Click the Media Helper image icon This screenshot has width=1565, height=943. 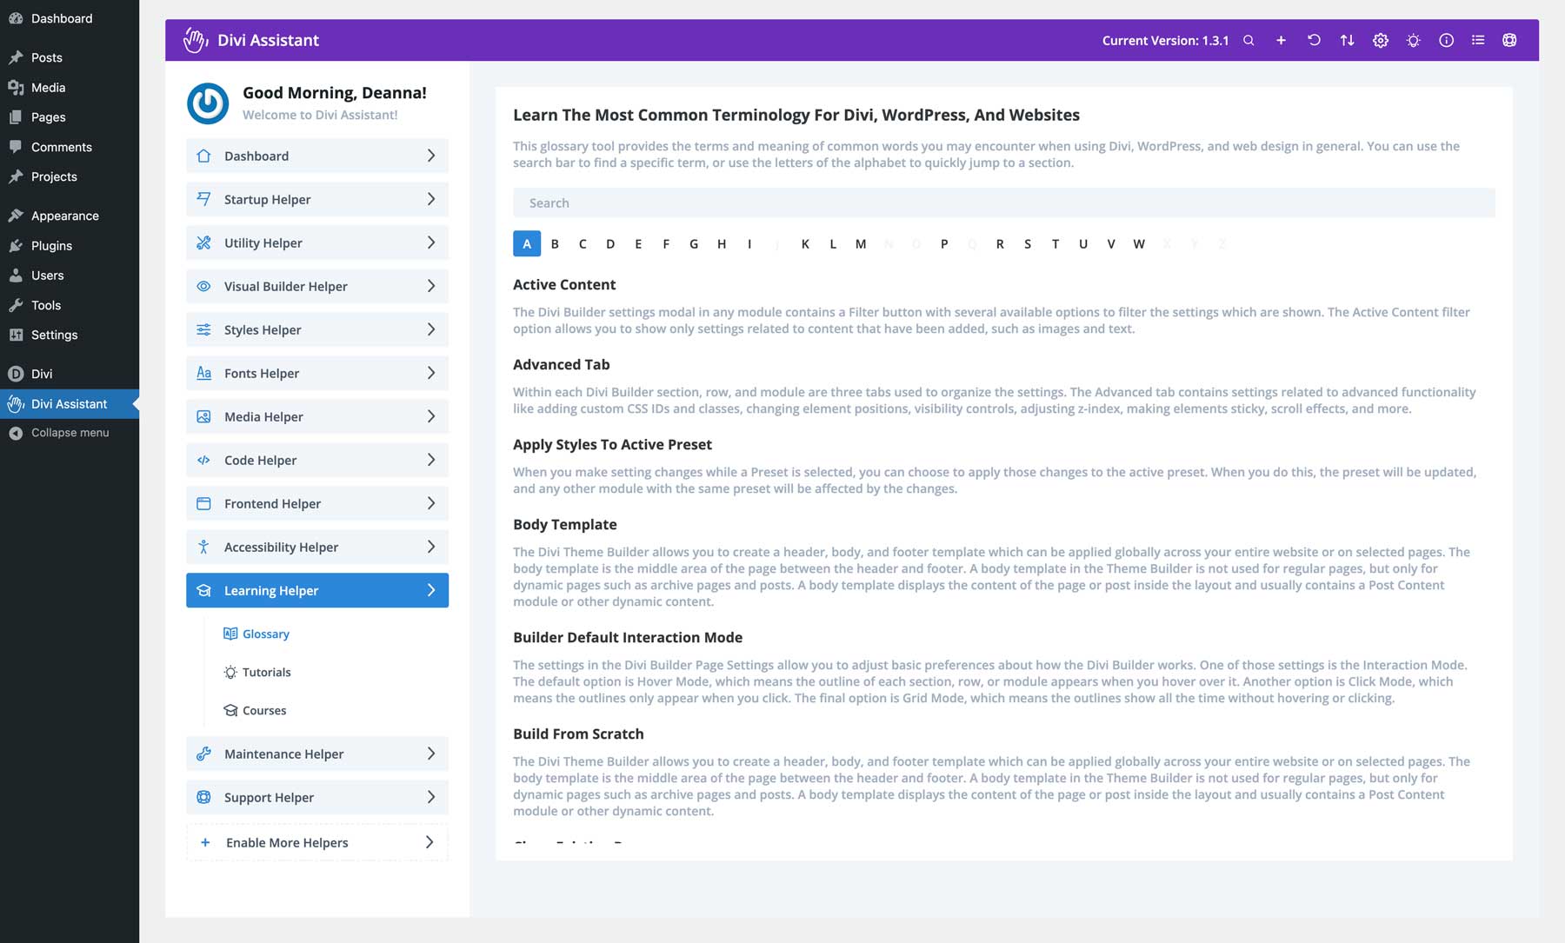pos(203,416)
